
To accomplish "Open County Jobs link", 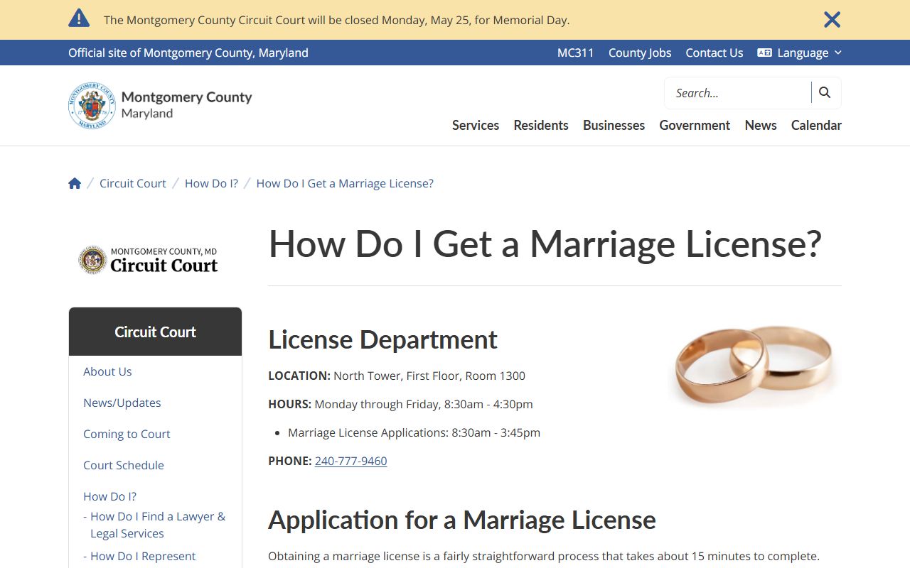I will [640, 53].
